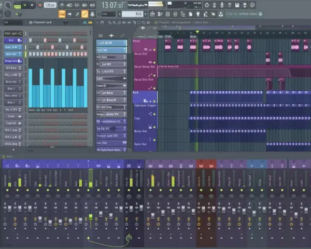
Task: Toggle the graph editor icon in Channel rack header
Action: [84, 22]
